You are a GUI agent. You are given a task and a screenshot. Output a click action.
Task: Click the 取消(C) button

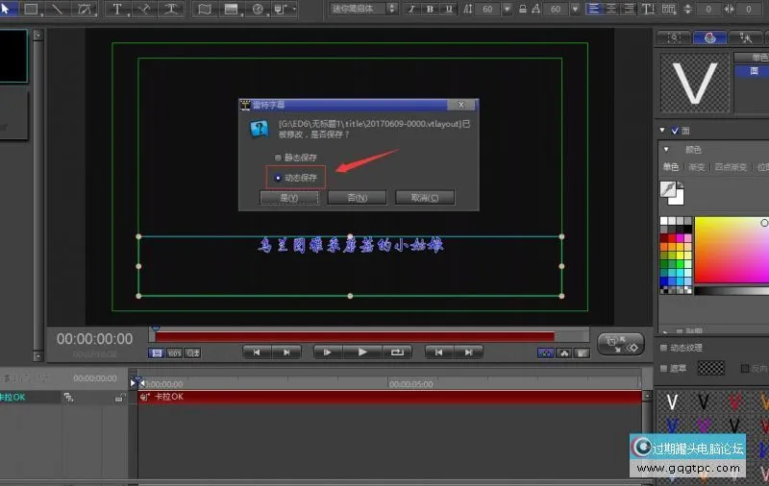click(425, 198)
